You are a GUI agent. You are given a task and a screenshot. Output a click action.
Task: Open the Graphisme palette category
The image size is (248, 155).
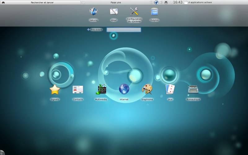pyautogui.click(x=147, y=90)
